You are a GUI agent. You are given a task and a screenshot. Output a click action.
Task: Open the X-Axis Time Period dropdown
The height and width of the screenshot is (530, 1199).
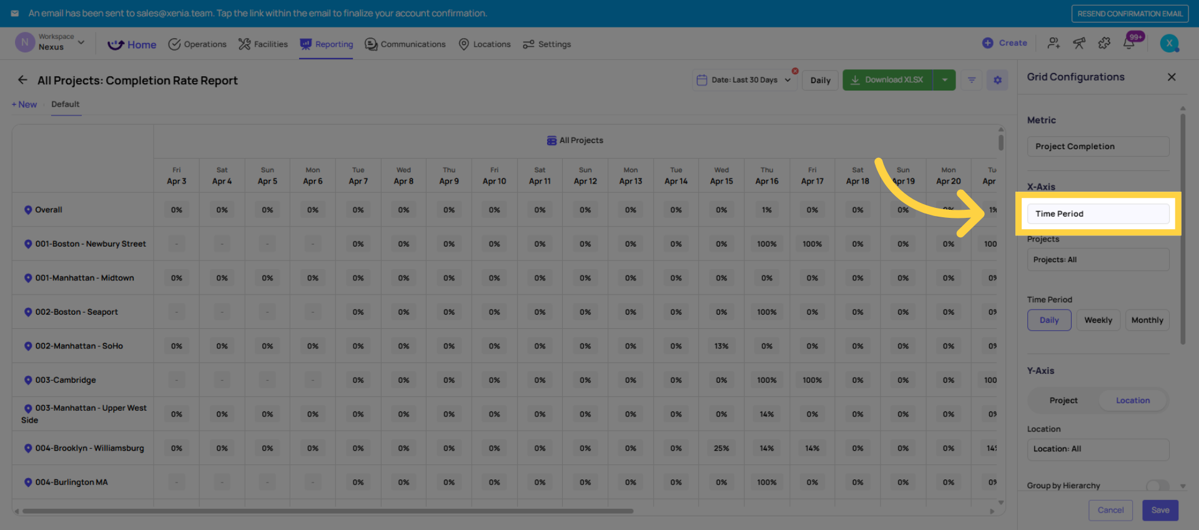[x=1098, y=213]
